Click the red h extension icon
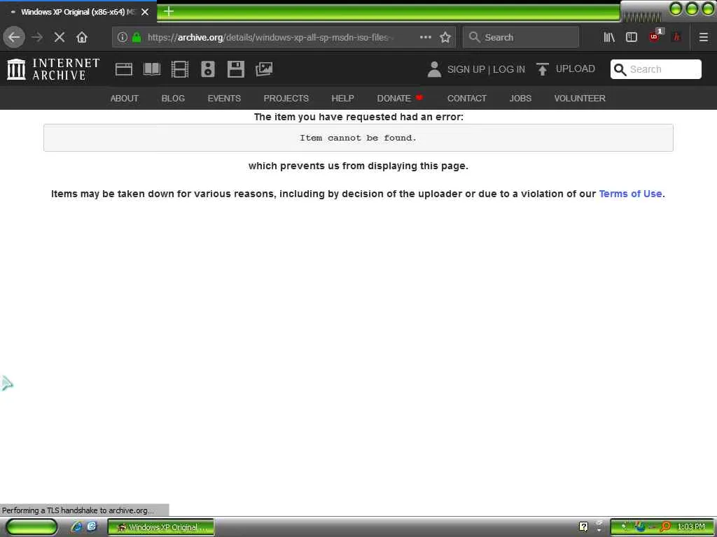 point(677,37)
